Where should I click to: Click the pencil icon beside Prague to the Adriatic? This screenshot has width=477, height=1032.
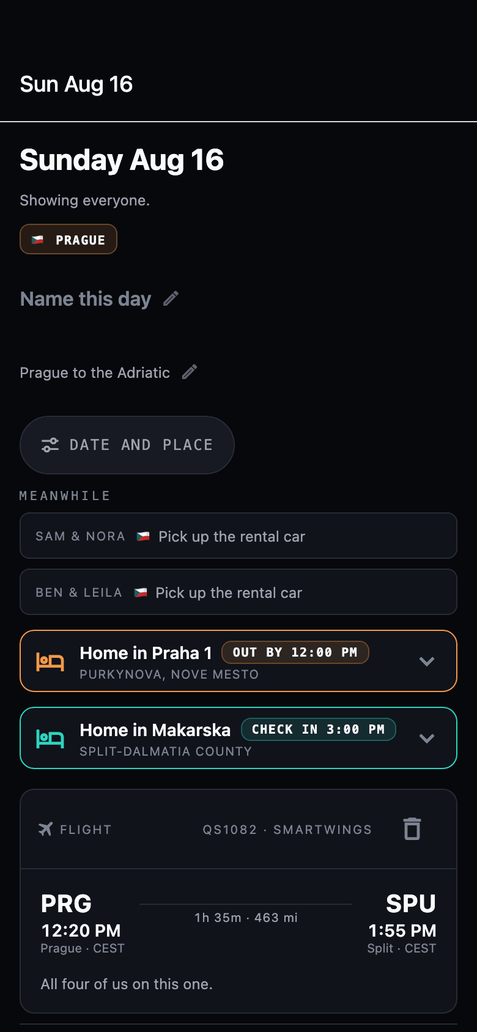tap(190, 372)
